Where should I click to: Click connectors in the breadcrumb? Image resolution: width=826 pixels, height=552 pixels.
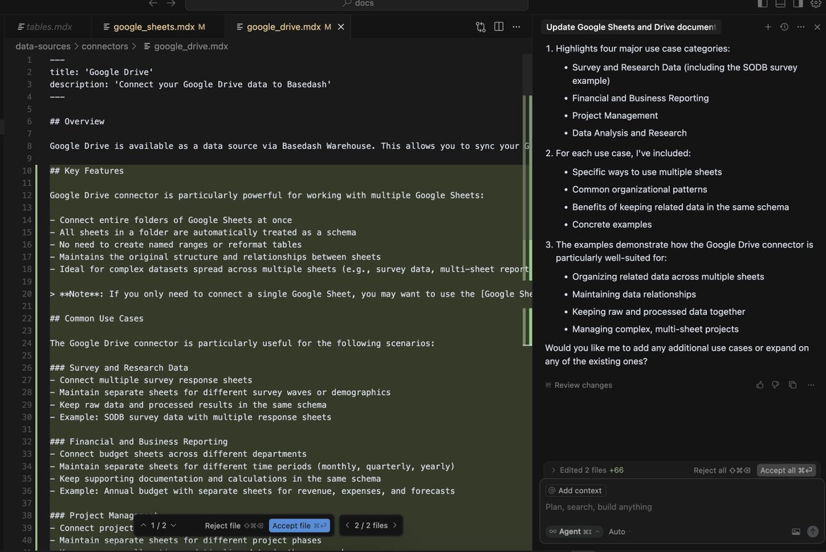click(x=105, y=46)
